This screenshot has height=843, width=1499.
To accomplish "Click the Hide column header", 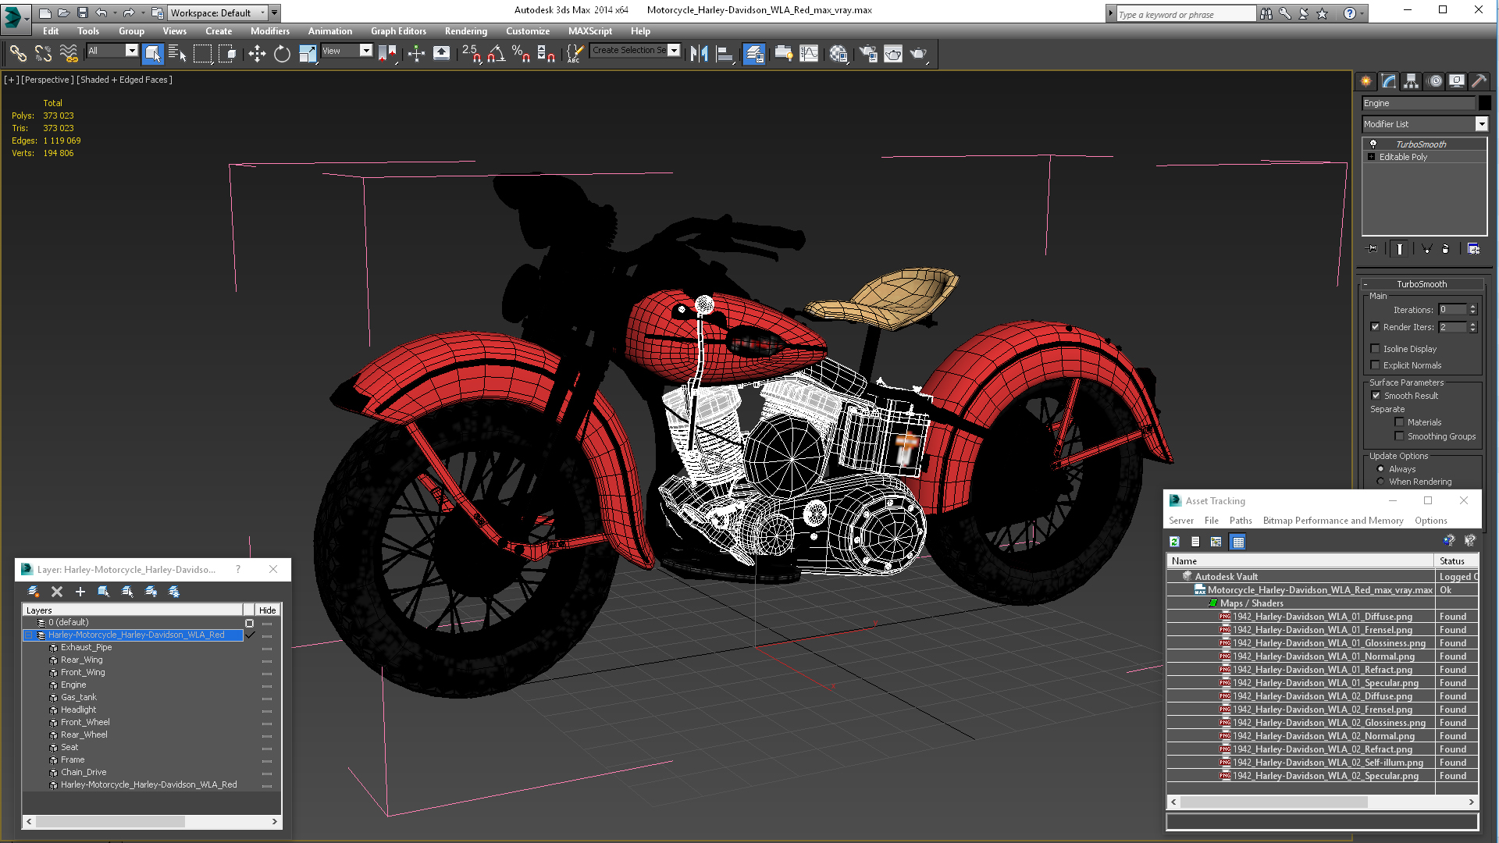I will tap(267, 610).
